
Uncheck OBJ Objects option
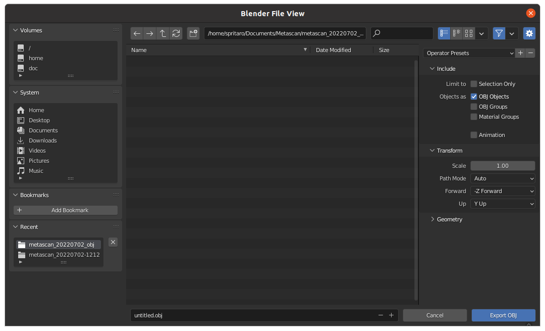474,97
